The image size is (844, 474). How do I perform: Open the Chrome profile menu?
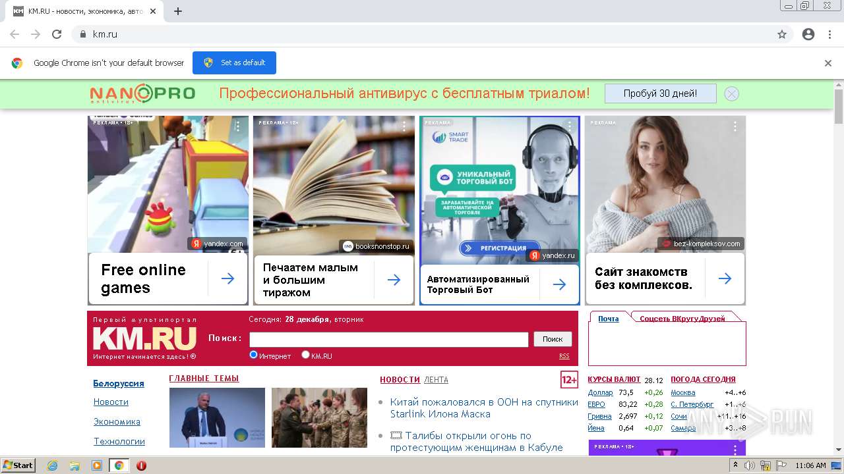808,34
